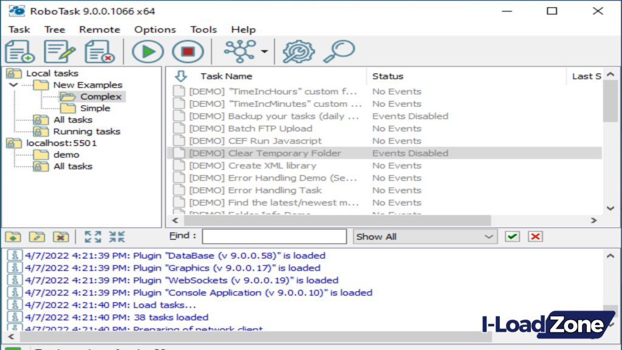Click the Add Folder icon

click(13, 236)
